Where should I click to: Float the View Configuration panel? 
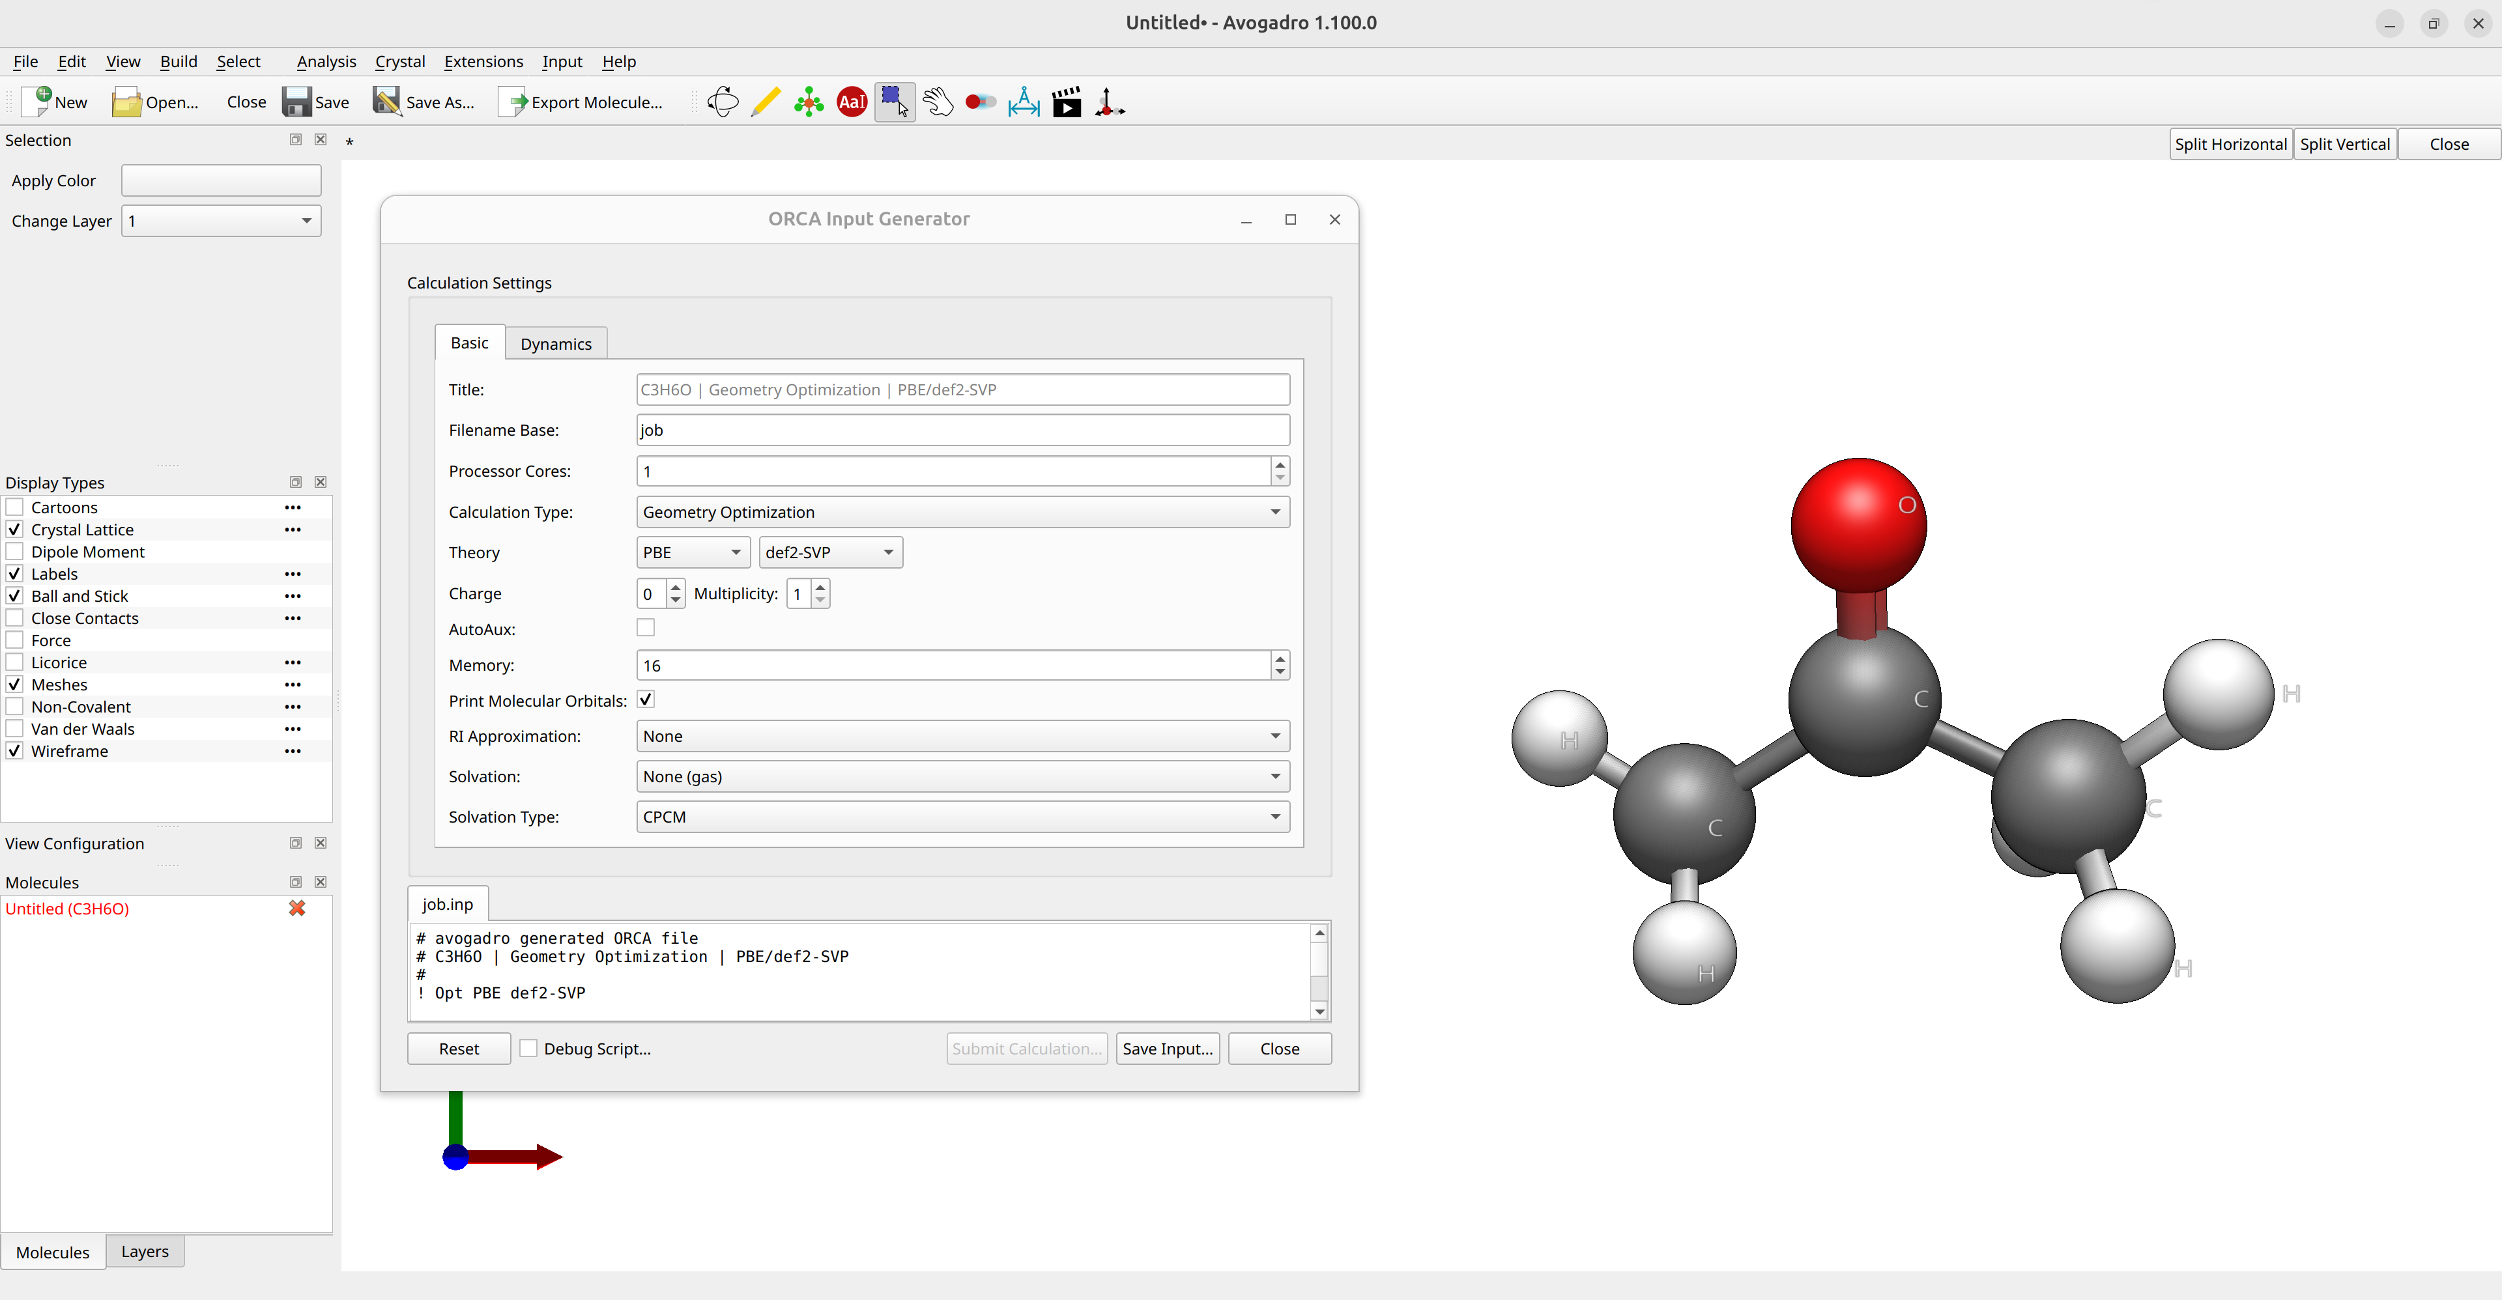(295, 843)
